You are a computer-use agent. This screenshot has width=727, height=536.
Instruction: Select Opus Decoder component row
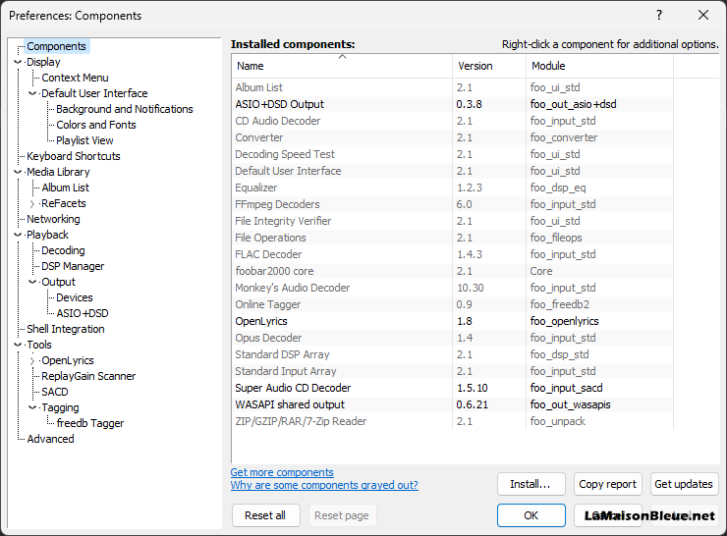pyautogui.click(x=453, y=338)
